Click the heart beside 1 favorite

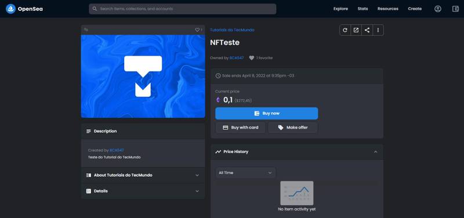[x=252, y=58]
